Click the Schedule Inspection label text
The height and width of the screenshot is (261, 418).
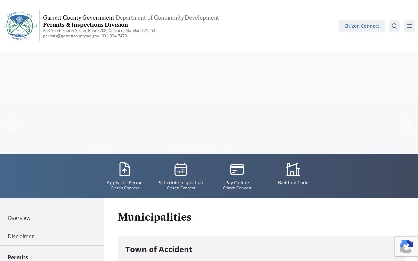[x=181, y=183]
